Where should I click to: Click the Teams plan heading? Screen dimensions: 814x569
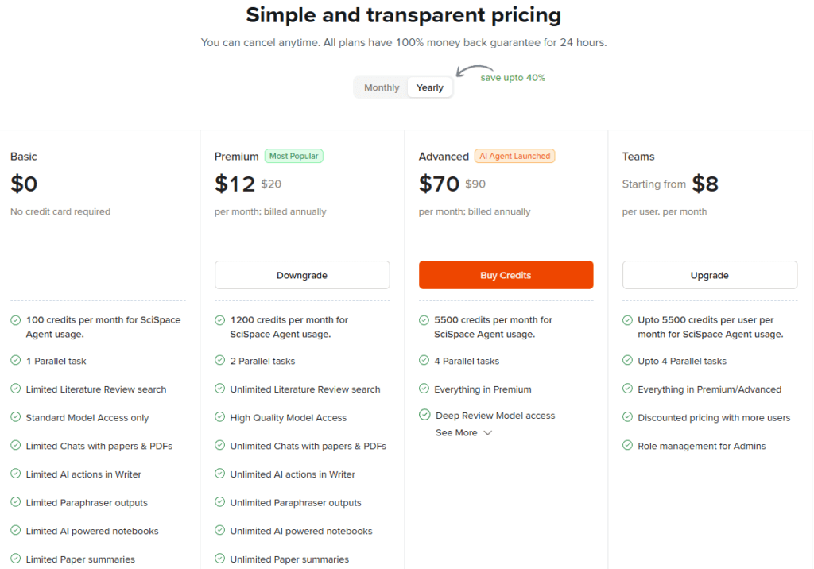click(638, 157)
